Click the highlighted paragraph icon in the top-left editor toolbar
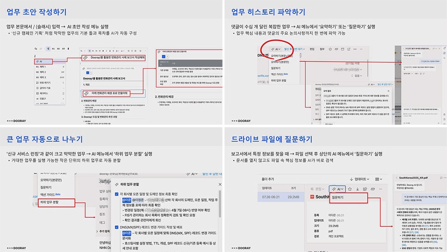The image size is (447, 252). point(48,49)
